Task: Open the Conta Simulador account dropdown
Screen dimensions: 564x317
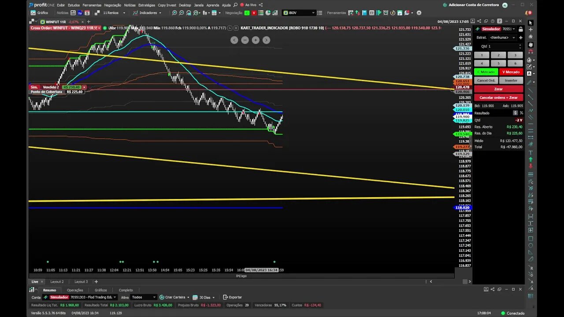Action: 79,297
